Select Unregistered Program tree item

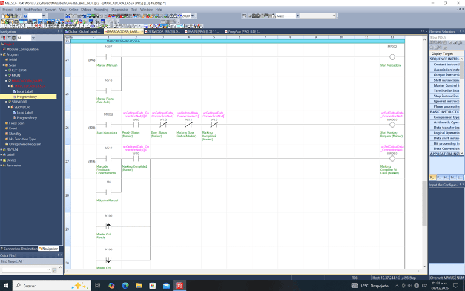pyautogui.click(x=25, y=145)
